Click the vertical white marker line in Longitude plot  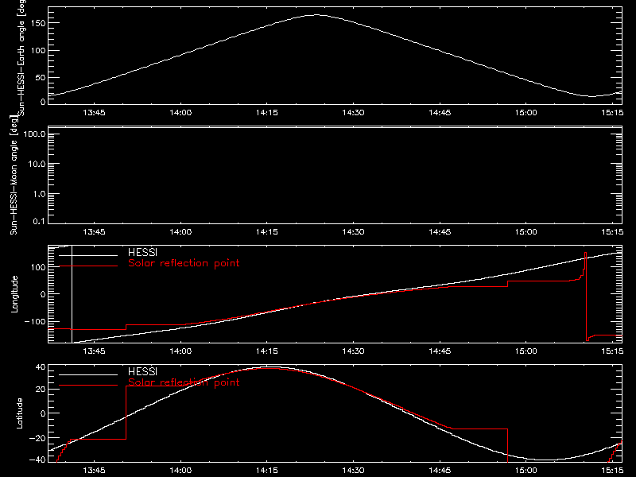click(72, 294)
